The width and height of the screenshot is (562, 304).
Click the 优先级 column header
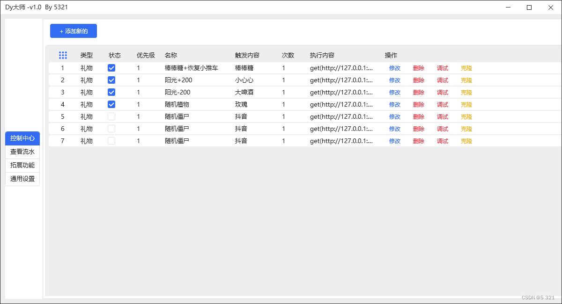(x=146, y=55)
